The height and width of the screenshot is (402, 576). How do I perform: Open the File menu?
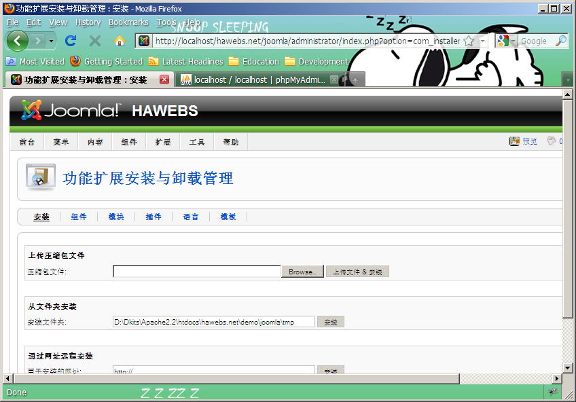coord(12,22)
